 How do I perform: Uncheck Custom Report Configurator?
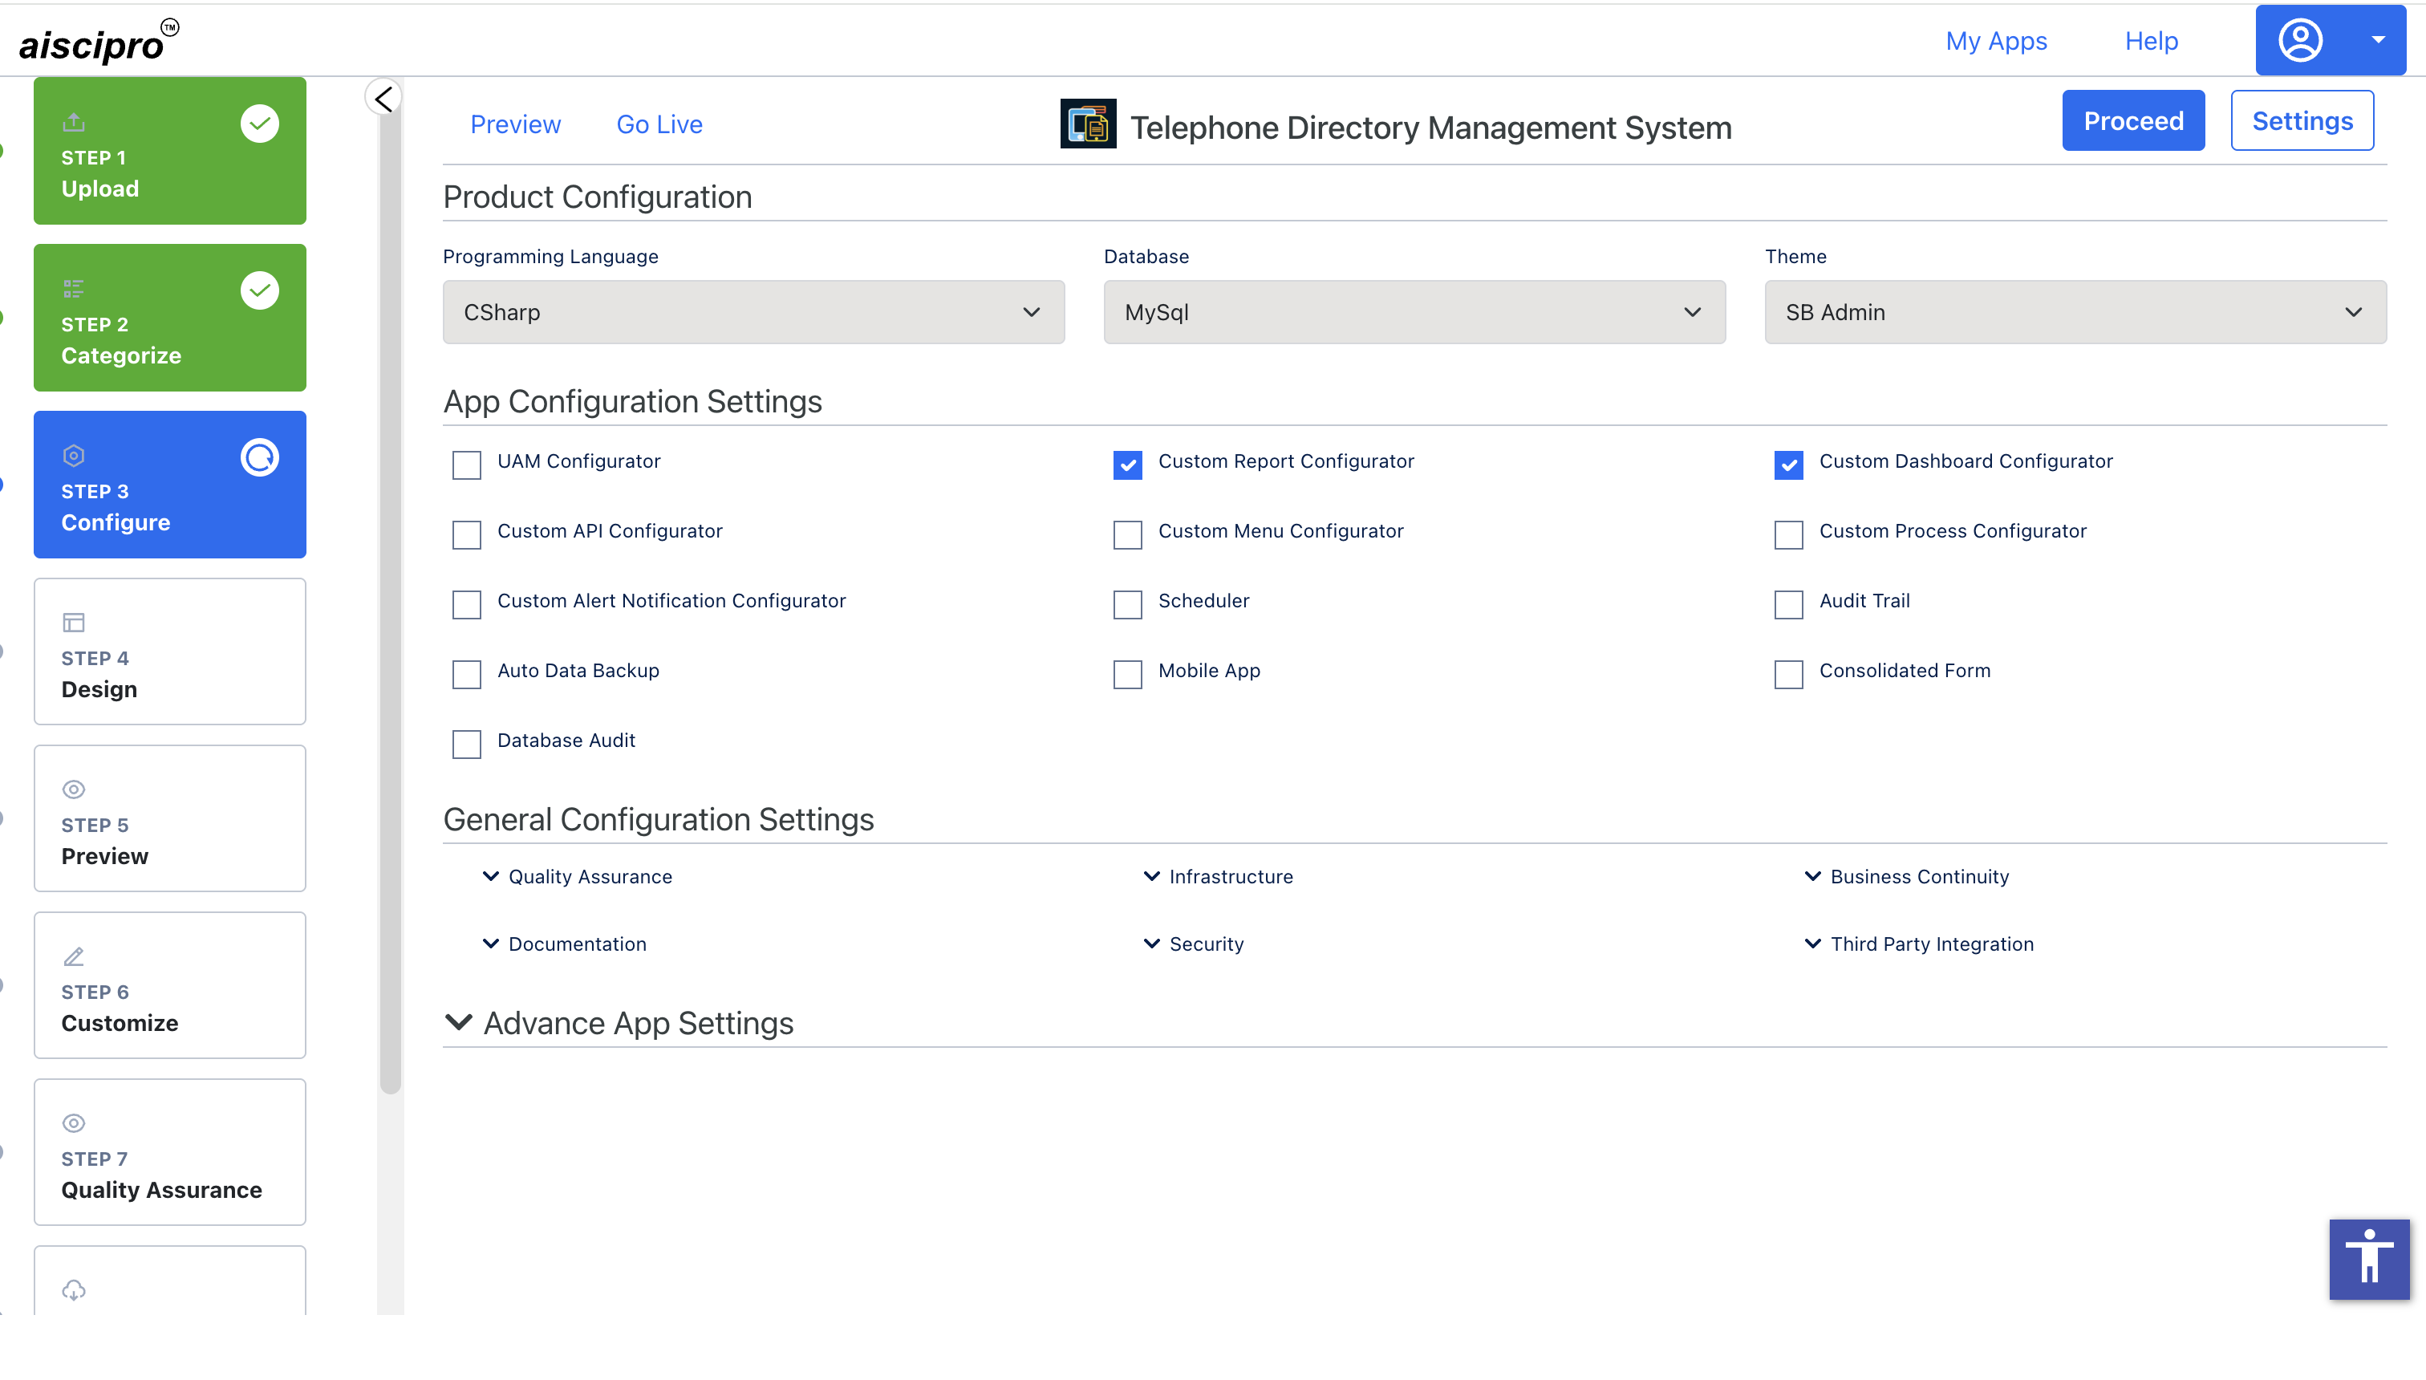1128,465
